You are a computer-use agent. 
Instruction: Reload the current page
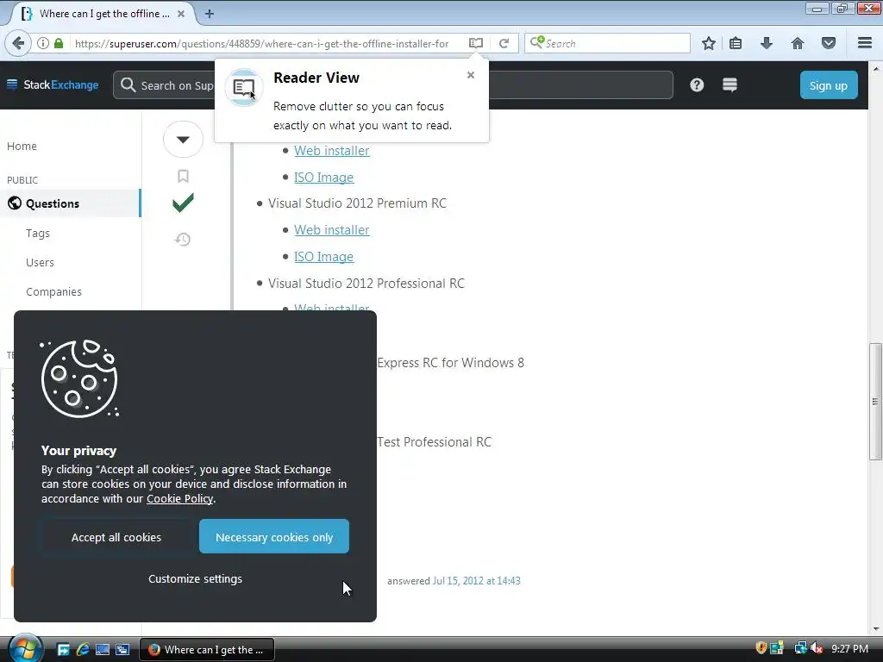pyautogui.click(x=504, y=43)
